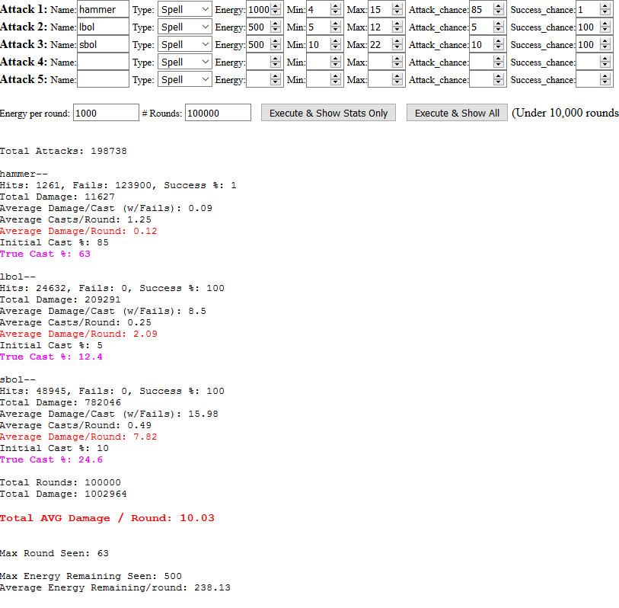Adjust the Attack 3 Max value stepper

coord(397,44)
